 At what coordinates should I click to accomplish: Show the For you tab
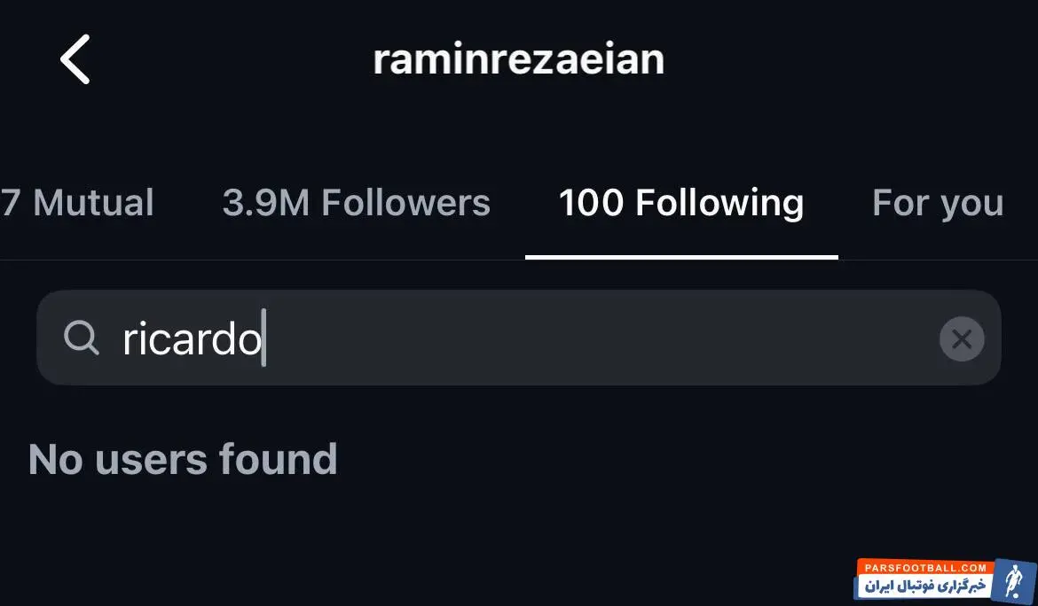coord(938,203)
